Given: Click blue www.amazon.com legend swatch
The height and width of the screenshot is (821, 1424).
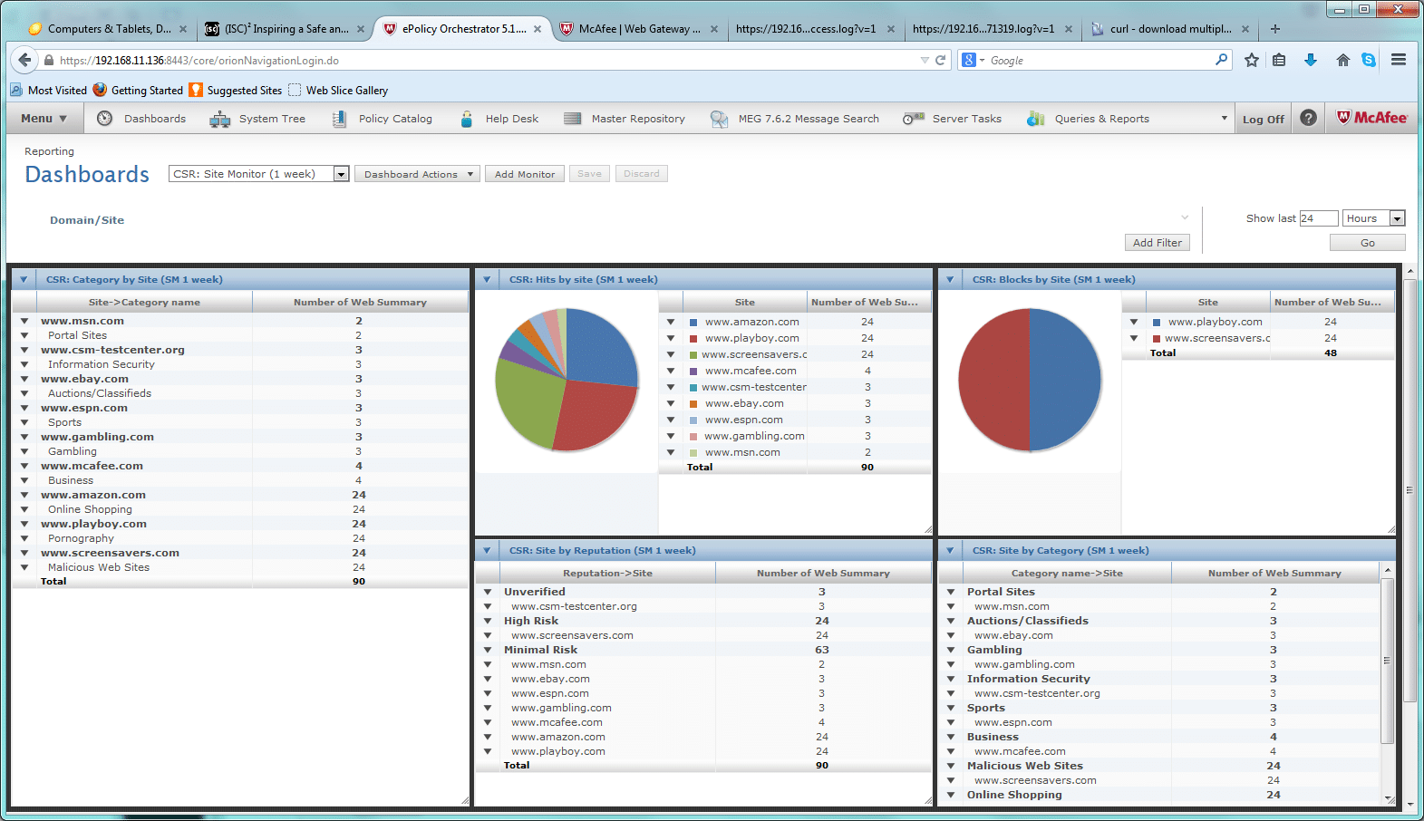Looking at the screenshot, I should 693,323.
